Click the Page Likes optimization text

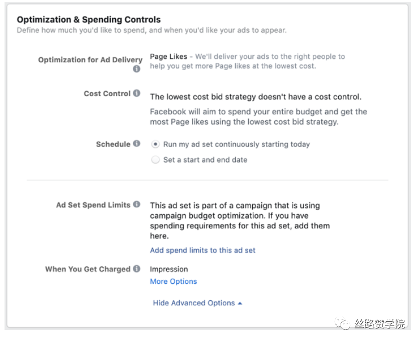coord(169,57)
